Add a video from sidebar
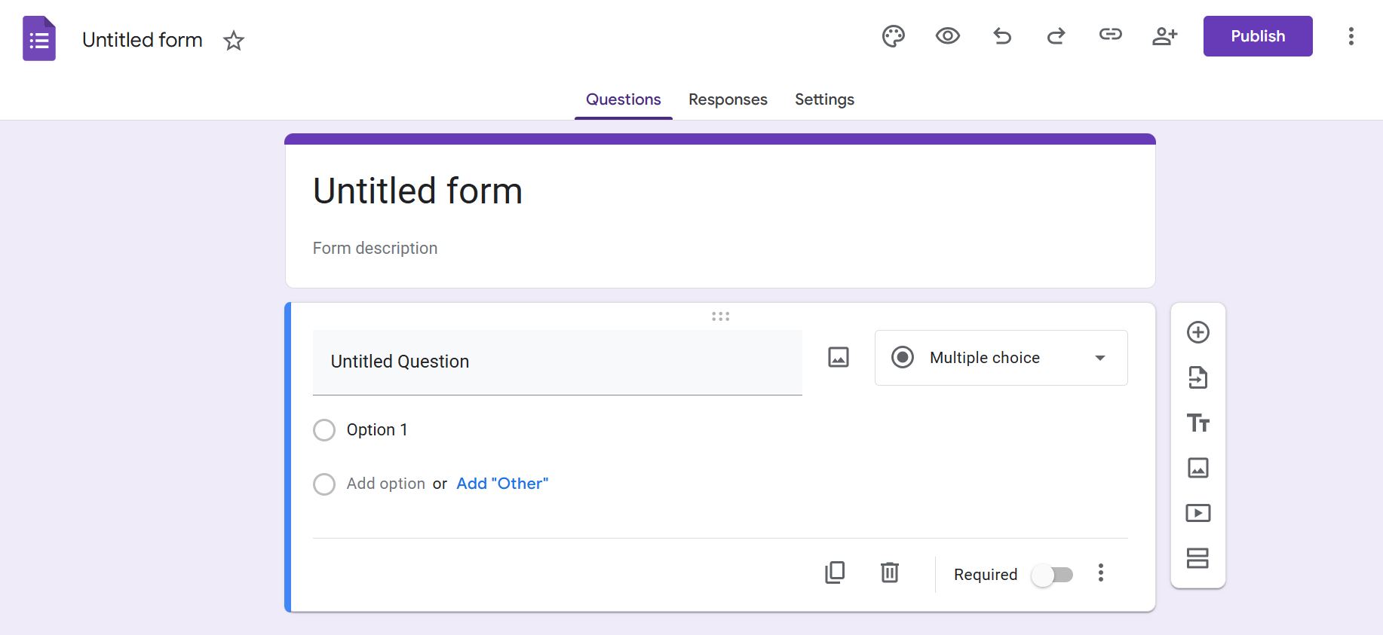 coord(1197,513)
